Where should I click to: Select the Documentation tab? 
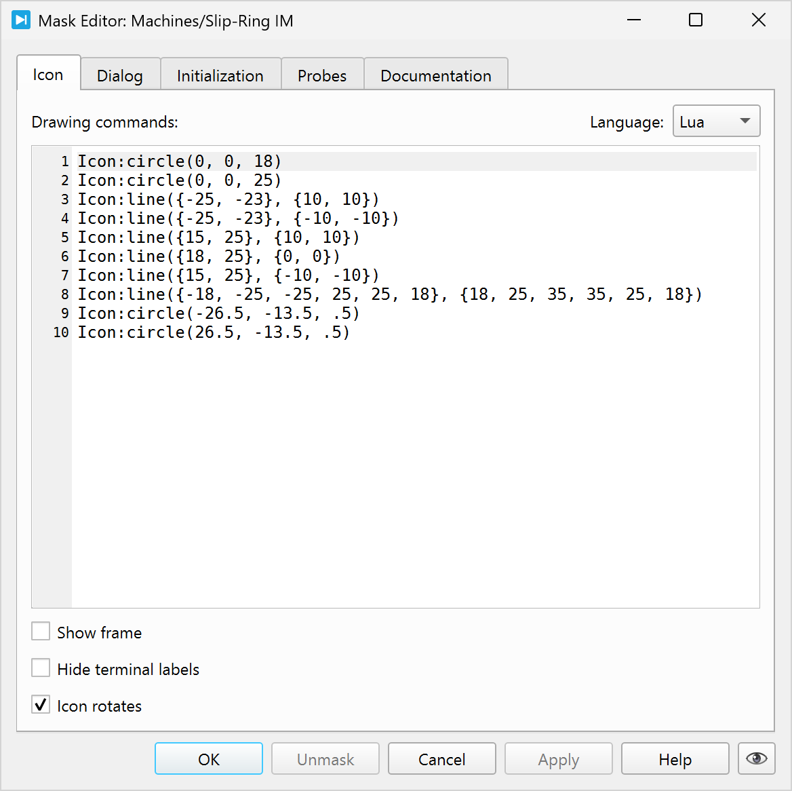[435, 75]
